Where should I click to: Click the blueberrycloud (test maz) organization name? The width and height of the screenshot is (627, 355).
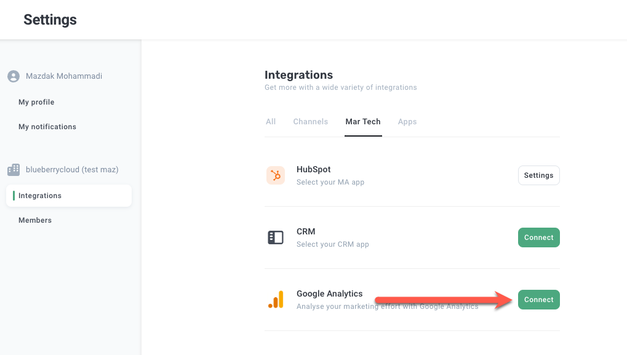click(72, 170)
